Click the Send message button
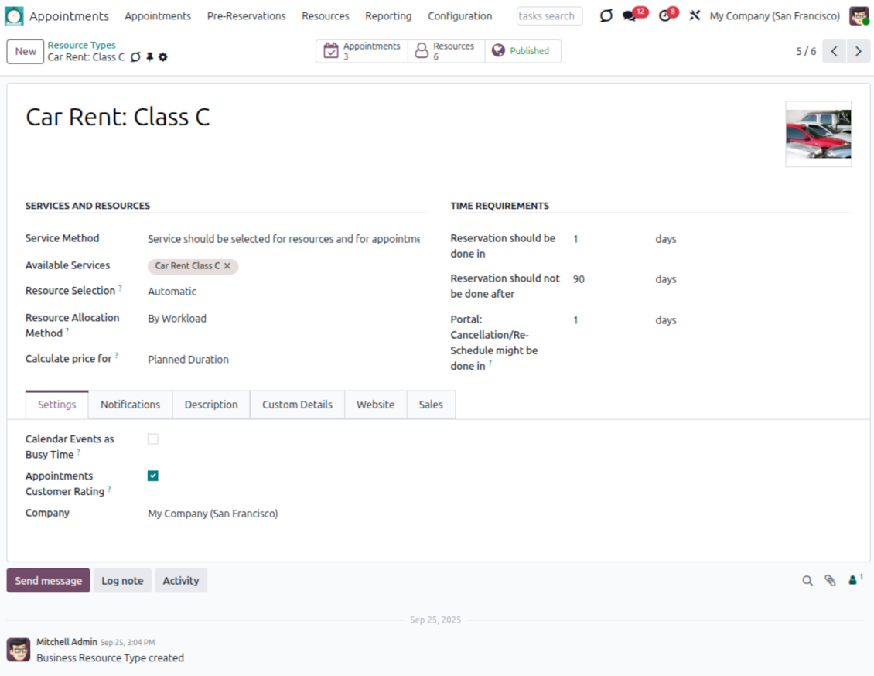Image resolution: width=874 pixels, height=676 pixels. (x=48, y=581)
